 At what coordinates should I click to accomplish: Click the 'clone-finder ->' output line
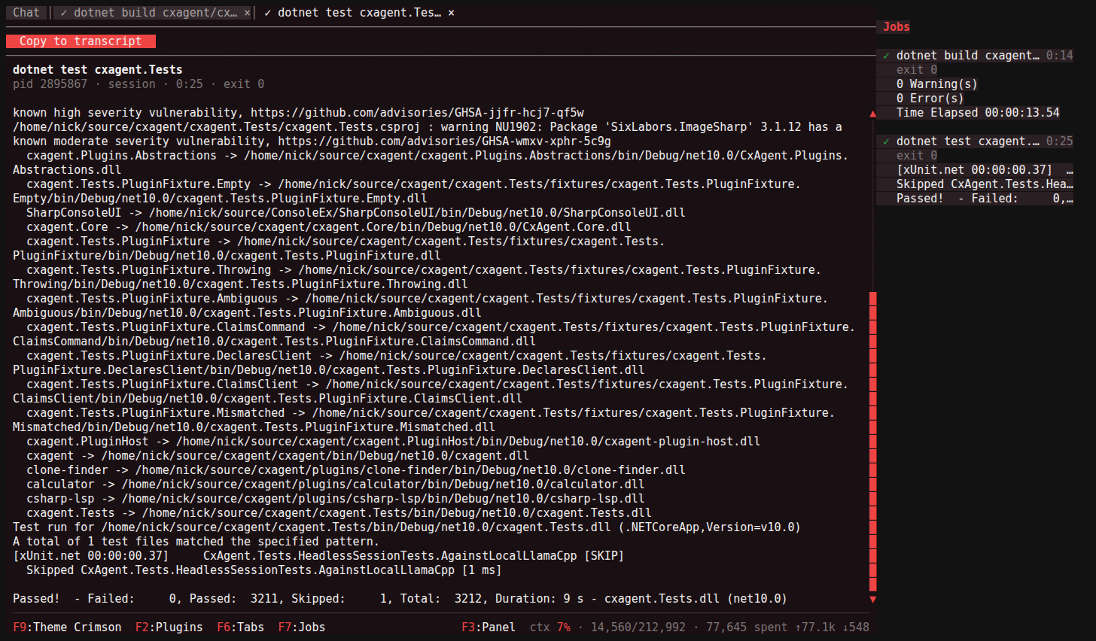coord(356,470)
